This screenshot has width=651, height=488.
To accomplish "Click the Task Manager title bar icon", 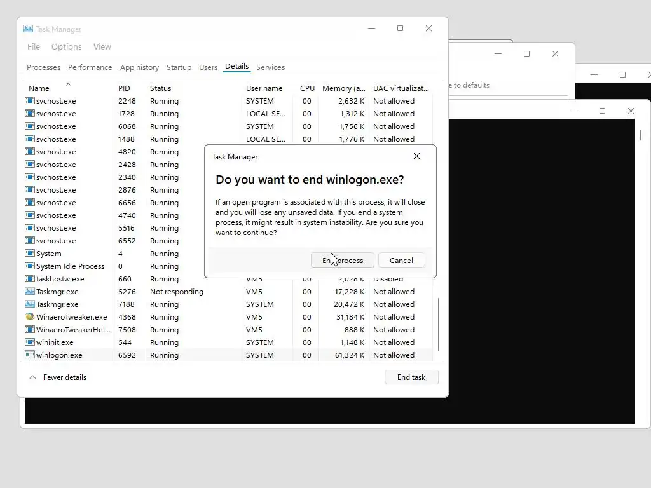I will point(28,29).
